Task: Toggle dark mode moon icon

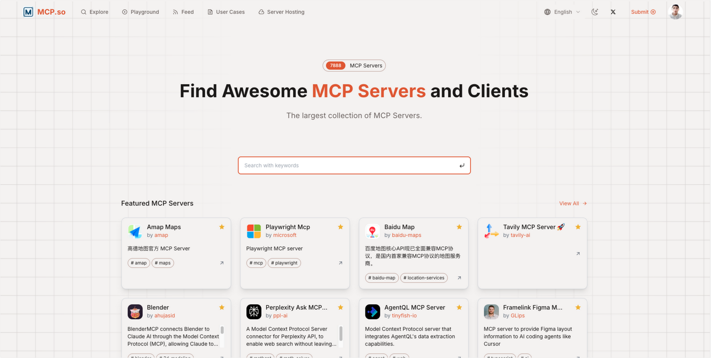Action: [594, 12]
